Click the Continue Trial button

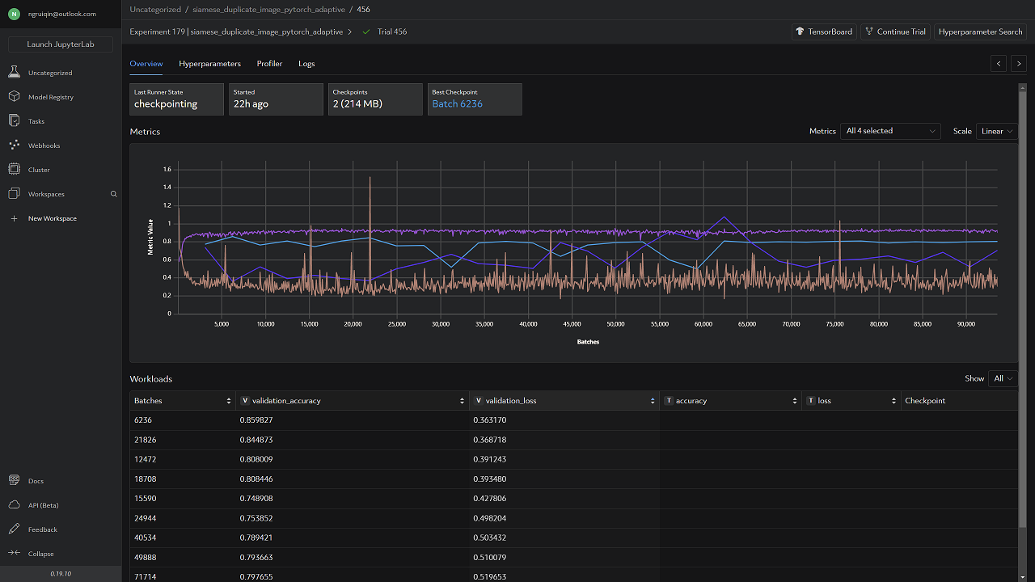895,32
